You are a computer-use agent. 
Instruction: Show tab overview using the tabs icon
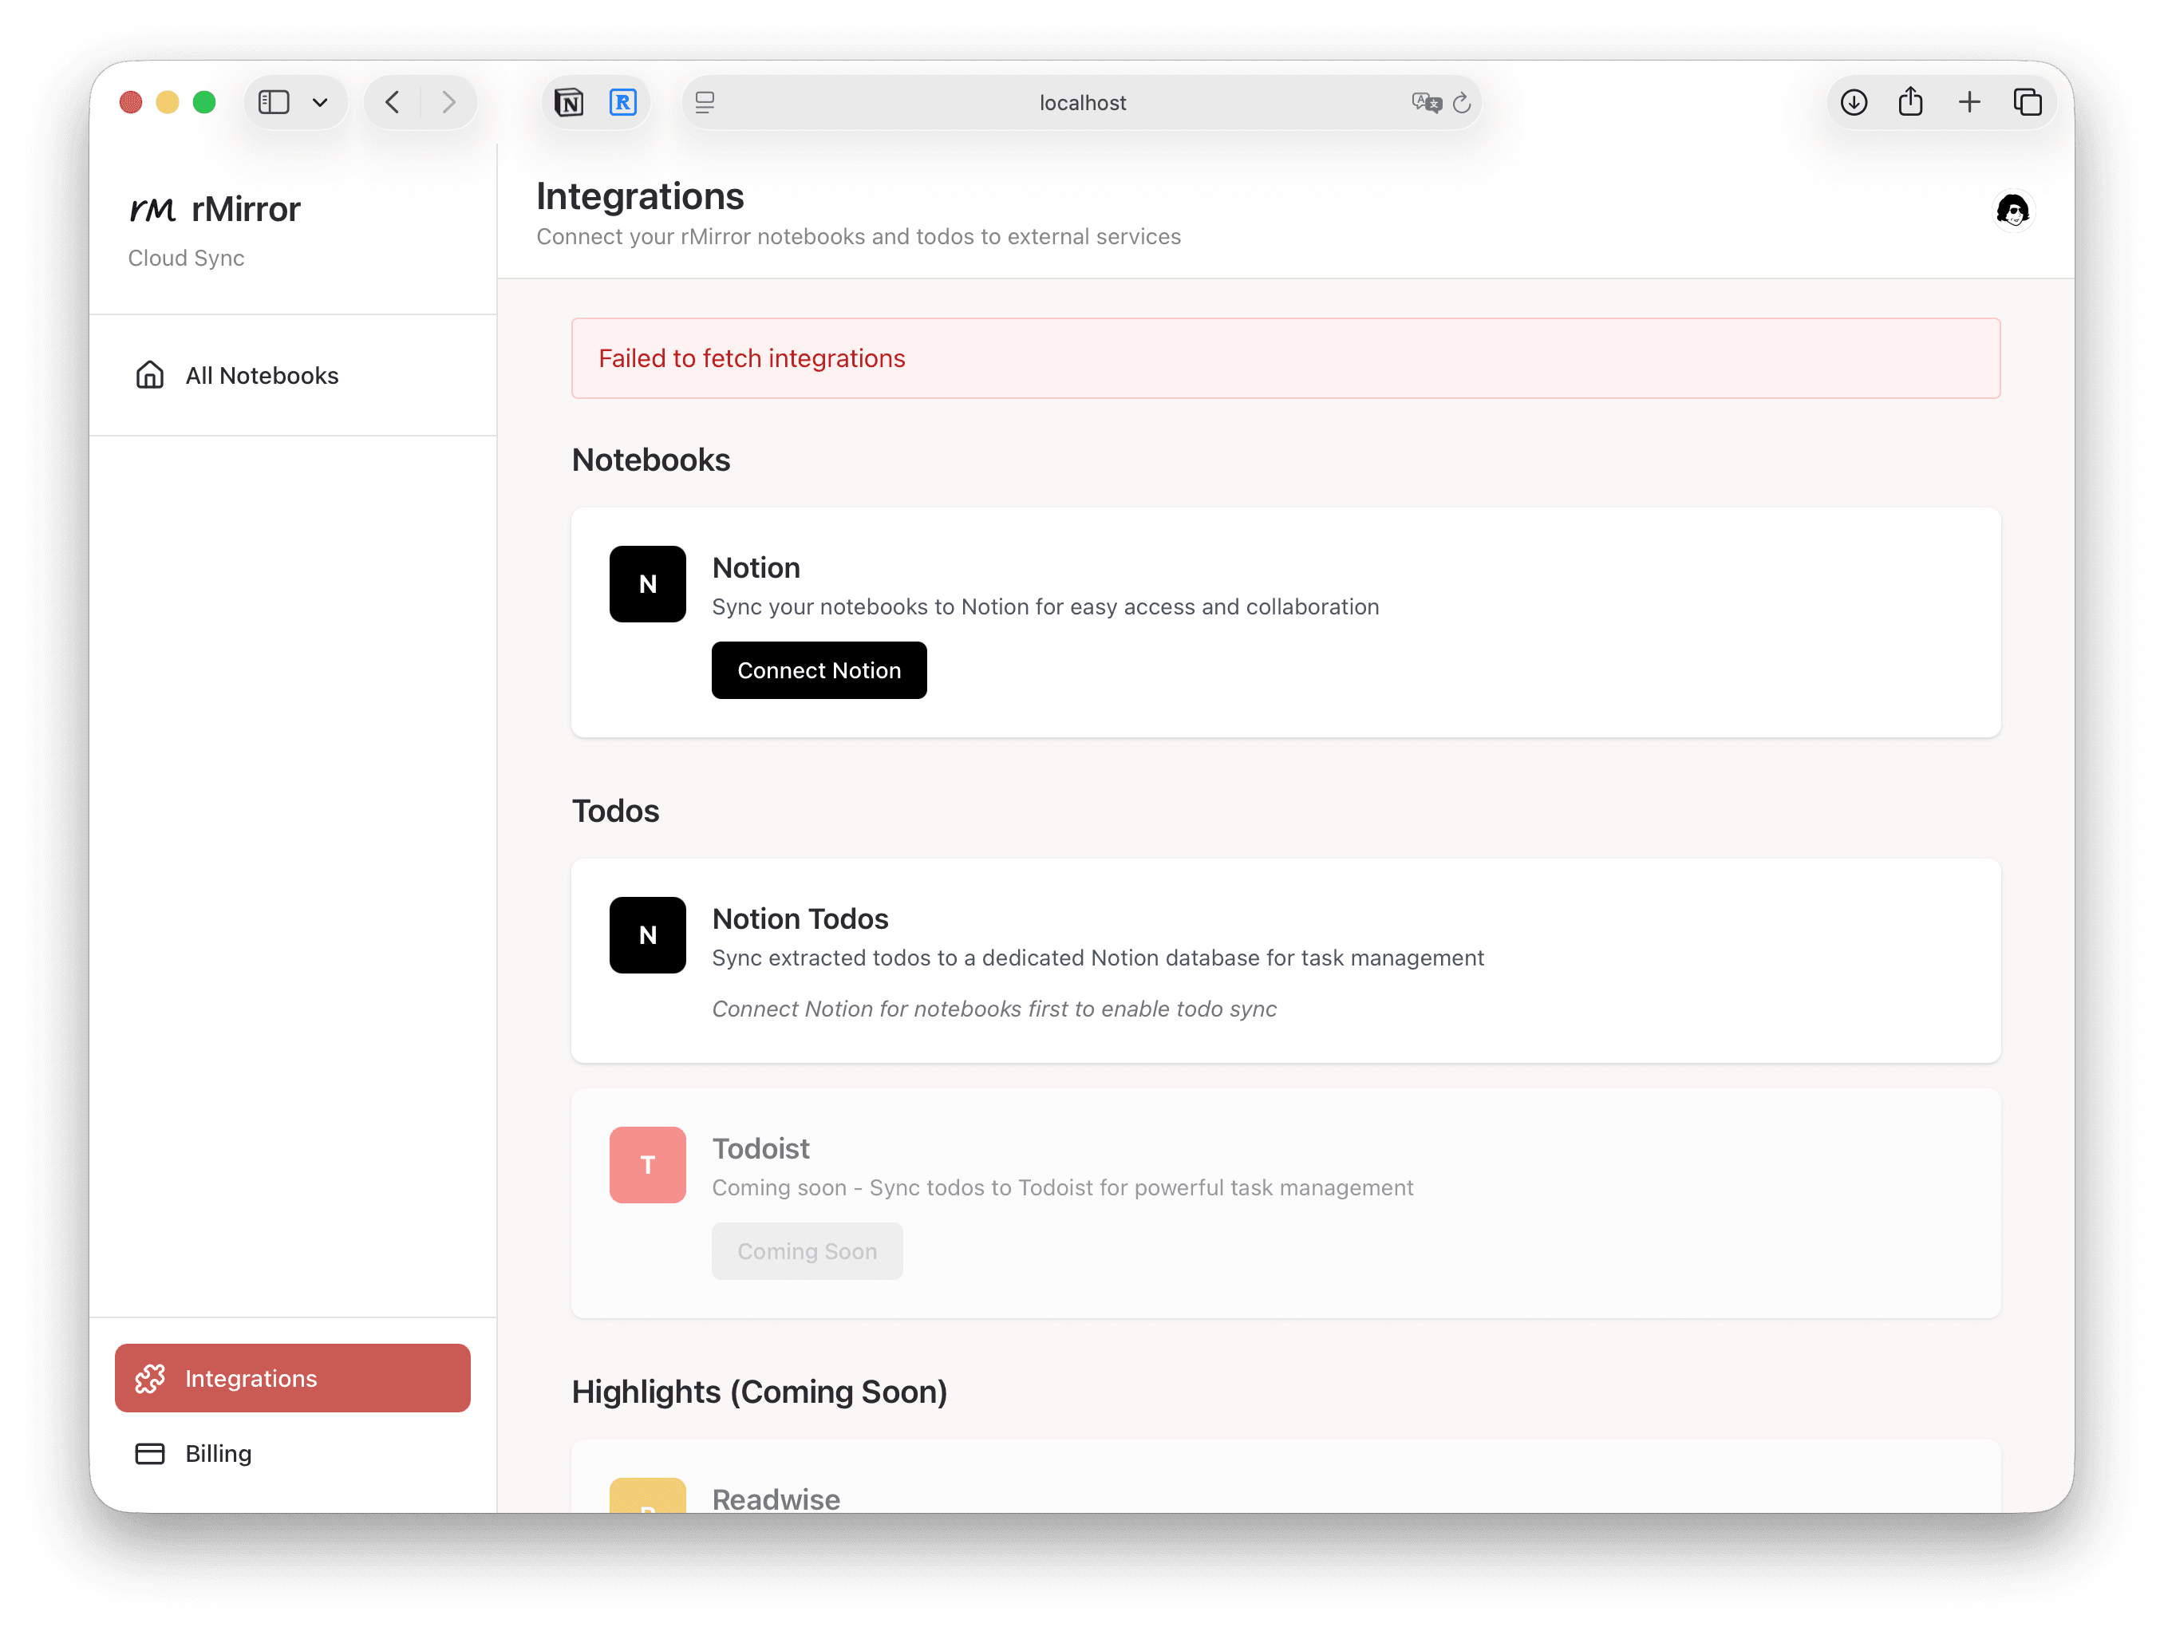pos(2028,101)
